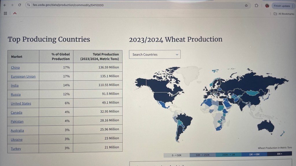Bookmark this page with the star icon

point(246,5)
